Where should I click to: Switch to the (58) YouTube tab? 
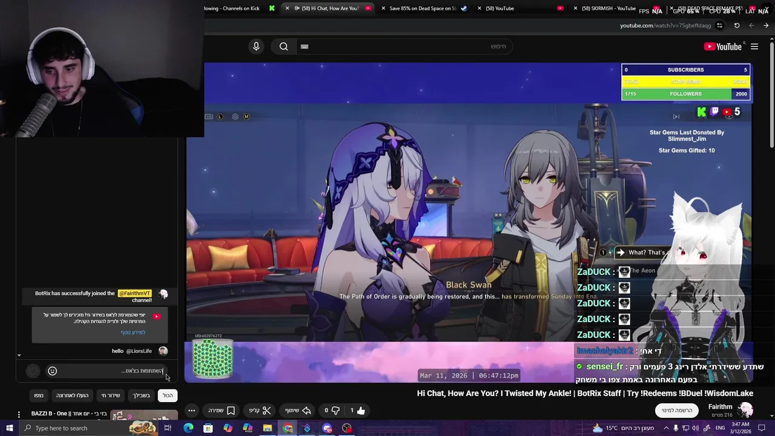[x=521, y=8]
